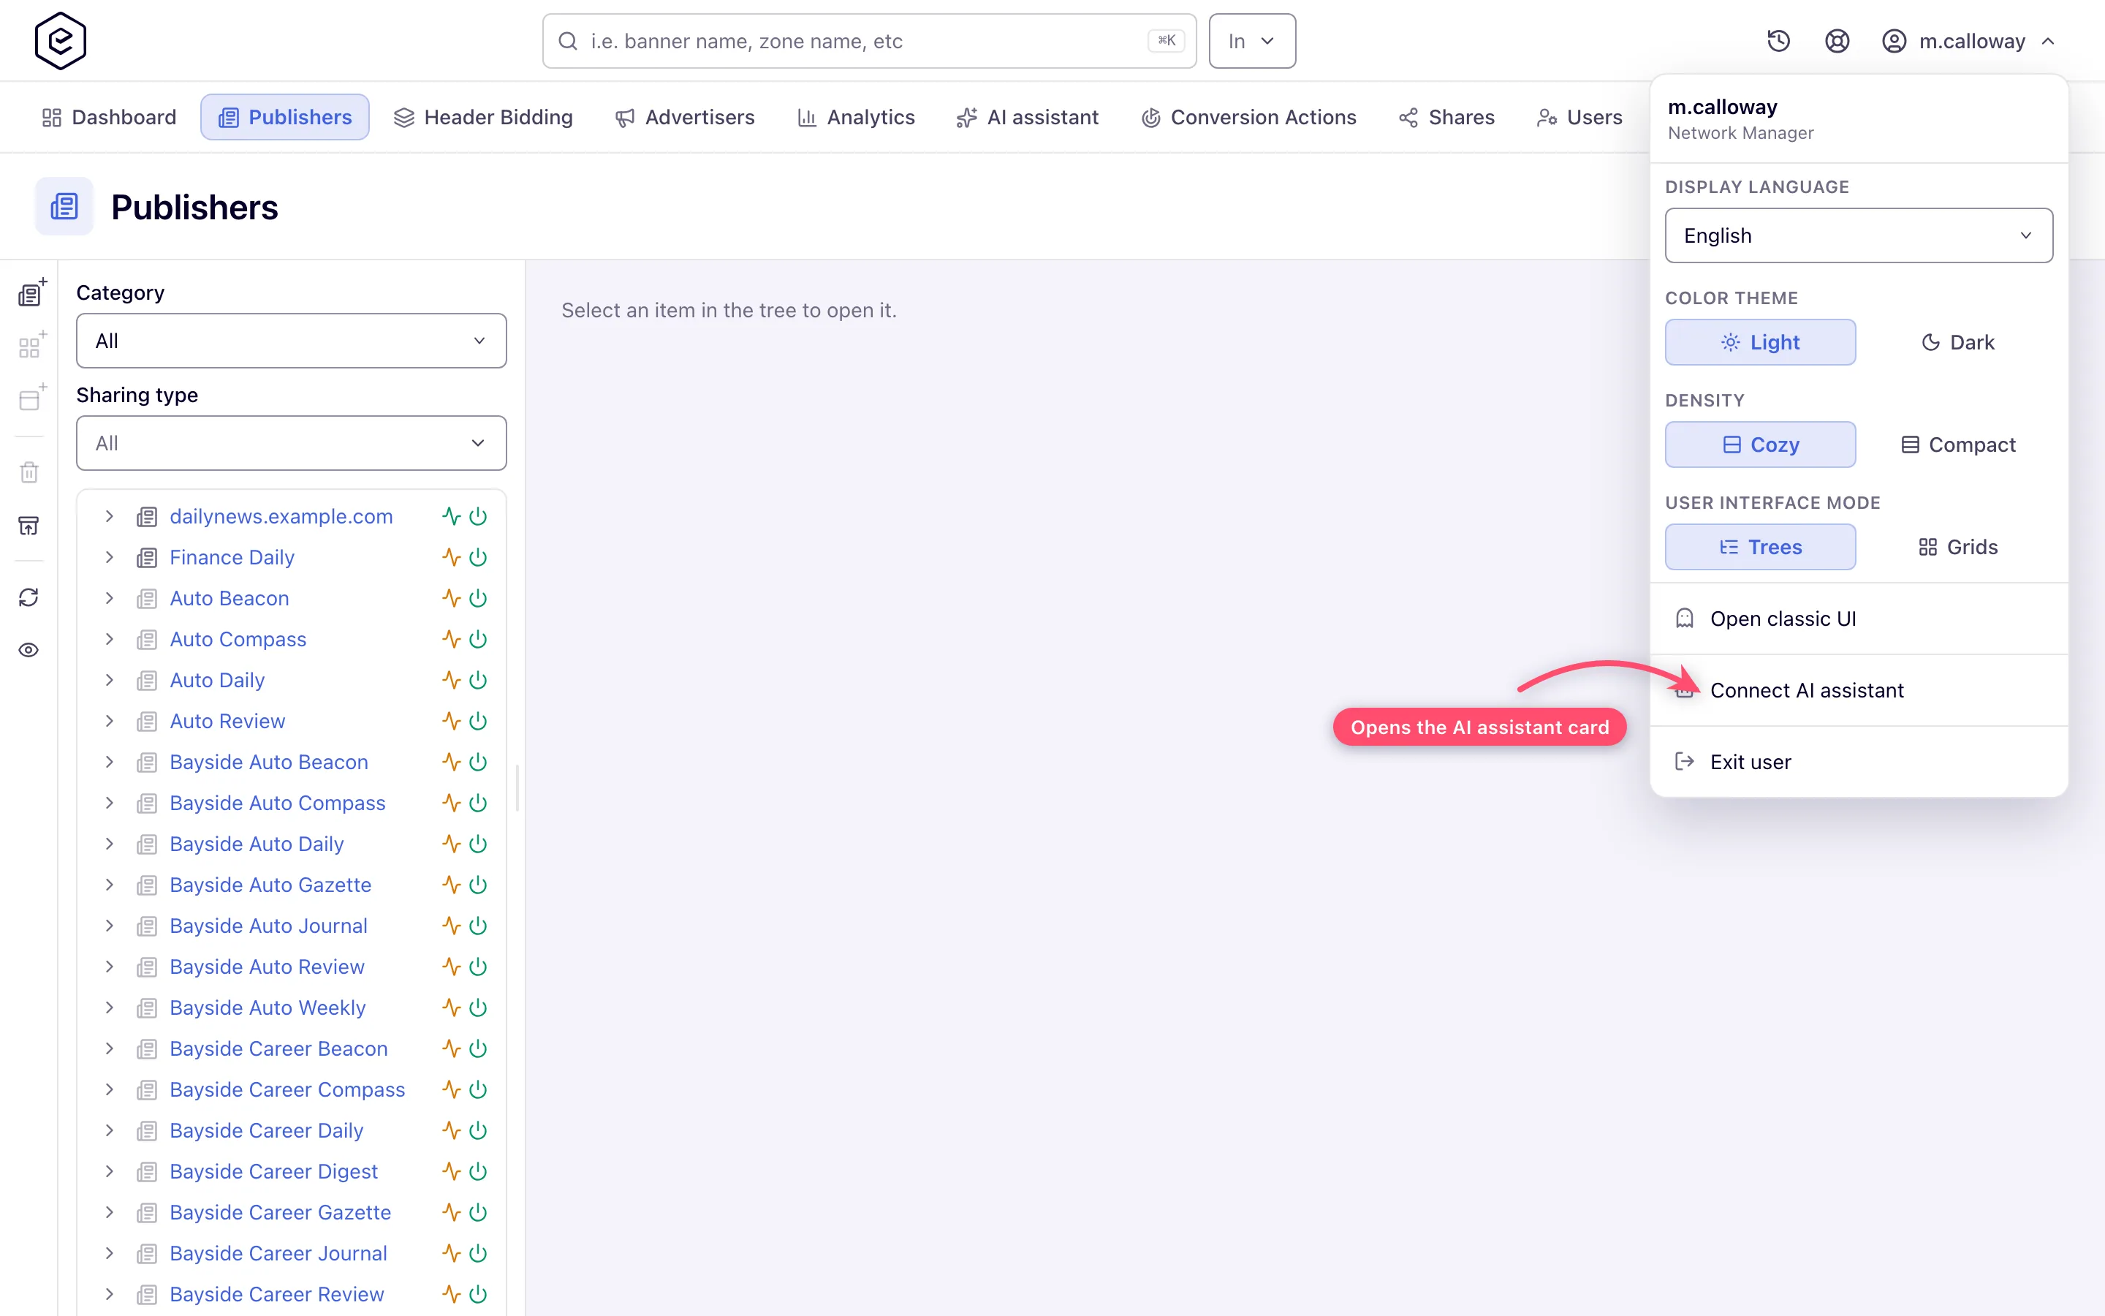Screen dimensions: 2105x1316
Task: Collapse the m.calloway user menu
Action: click(x=1969, y=41)
